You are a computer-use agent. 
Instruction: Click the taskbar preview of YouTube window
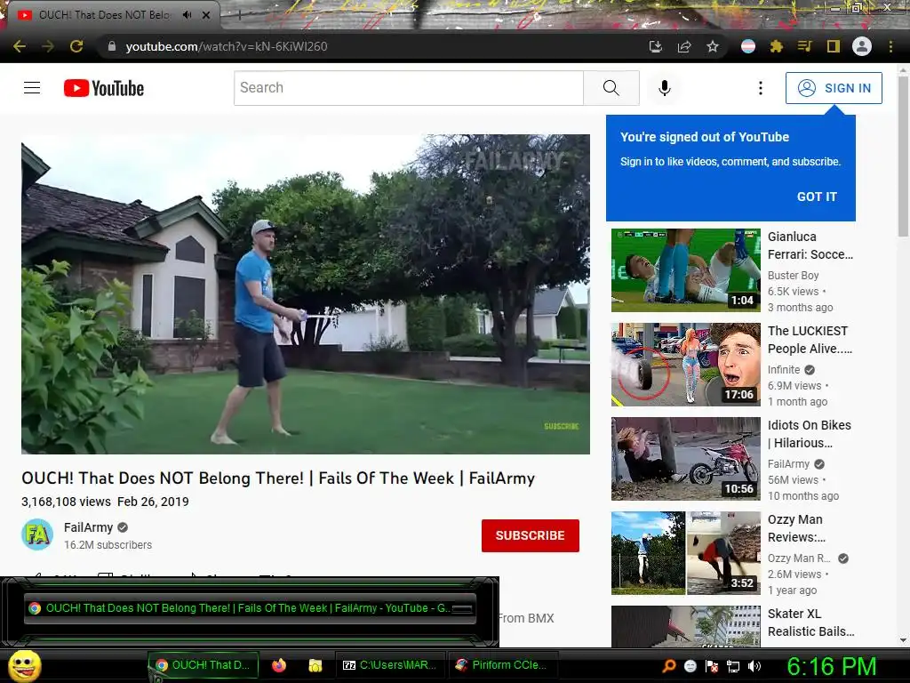click(250, 608)
